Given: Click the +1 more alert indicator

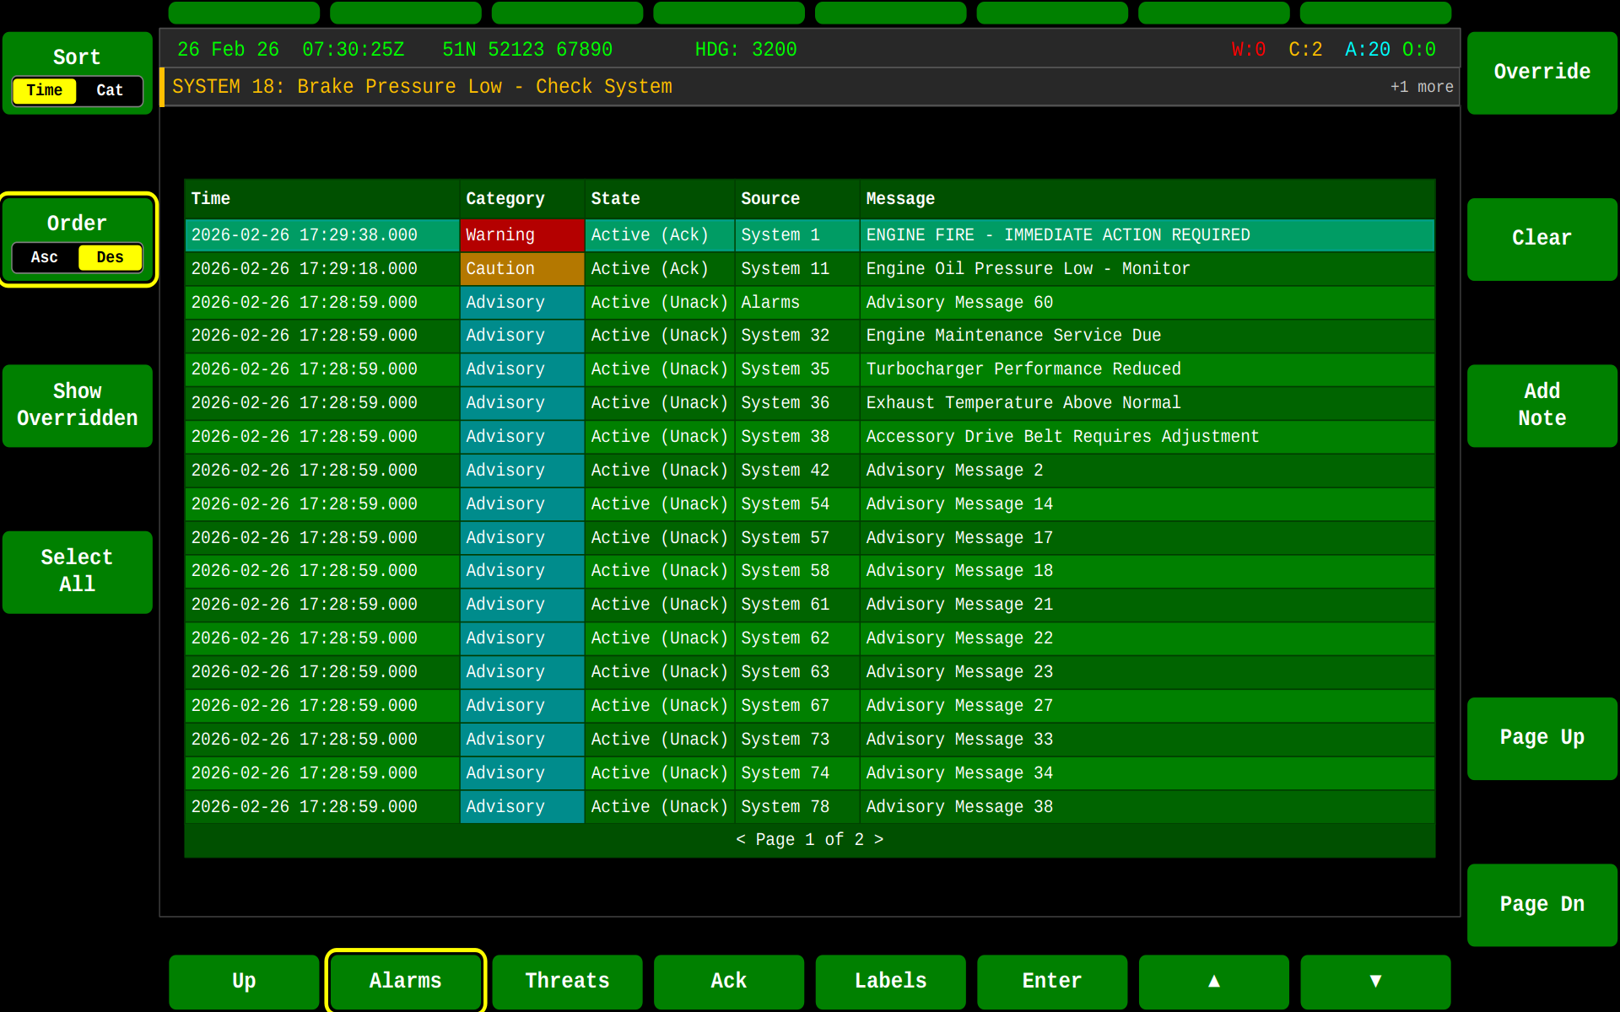Looking at the screenshot, I should coord(1422,87).
